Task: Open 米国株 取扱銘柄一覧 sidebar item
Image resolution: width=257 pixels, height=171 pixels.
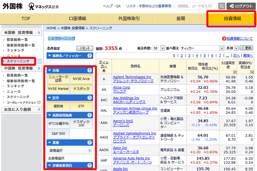Action: [x=17, y=40]
